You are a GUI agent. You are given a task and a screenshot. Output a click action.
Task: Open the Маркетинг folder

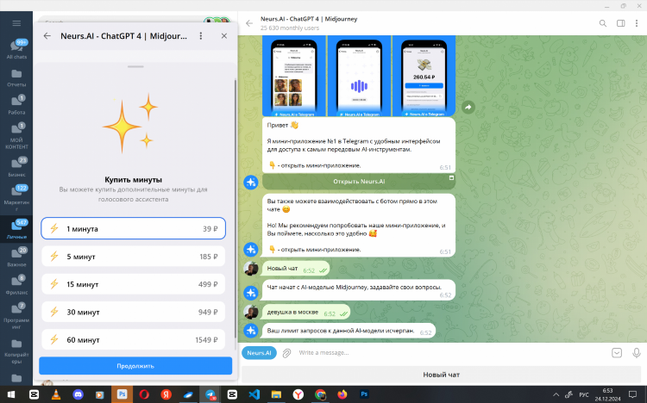[x=16, y=198]
